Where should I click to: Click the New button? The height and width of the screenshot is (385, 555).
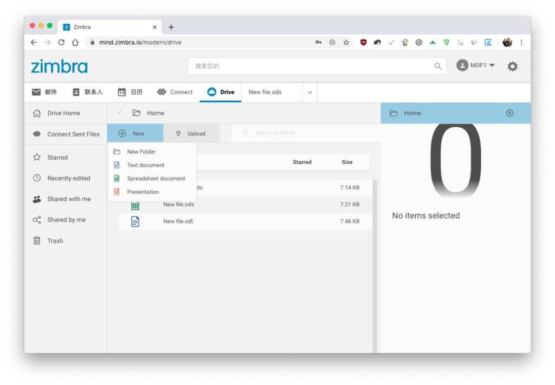[135, 134]
